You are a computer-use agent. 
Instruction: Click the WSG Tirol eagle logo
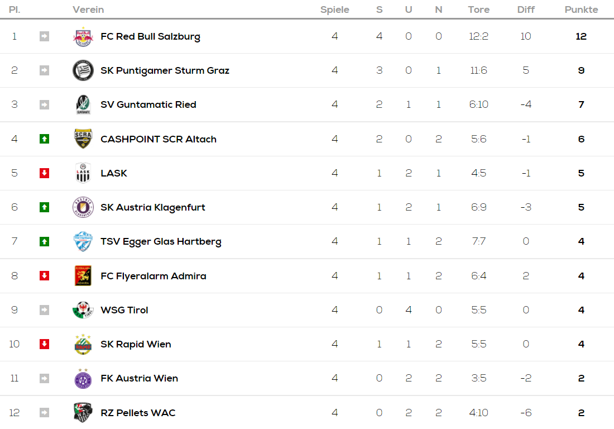83,309
